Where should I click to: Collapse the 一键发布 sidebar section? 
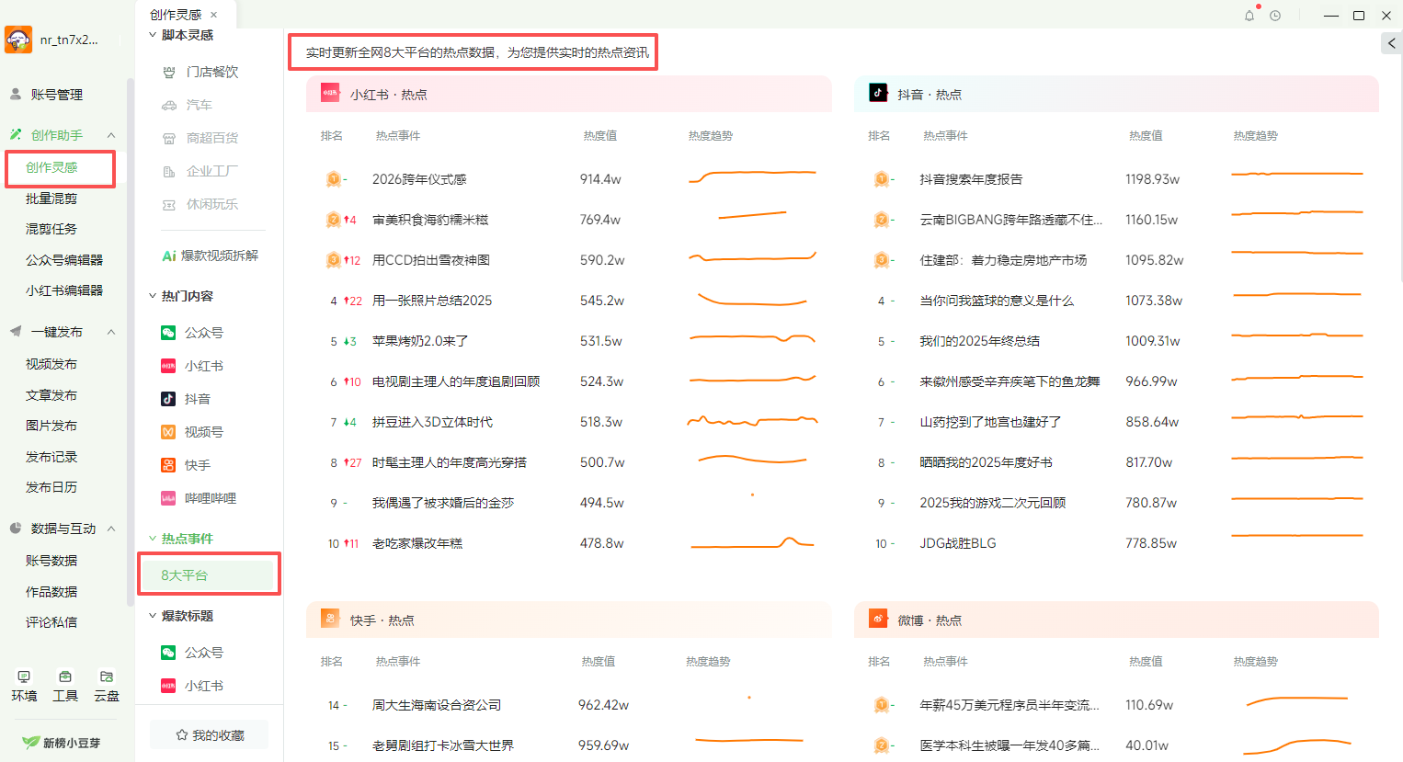click(x=111, y=332)
